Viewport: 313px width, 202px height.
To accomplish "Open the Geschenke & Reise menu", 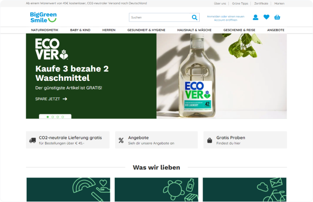I will click(239, 30).
